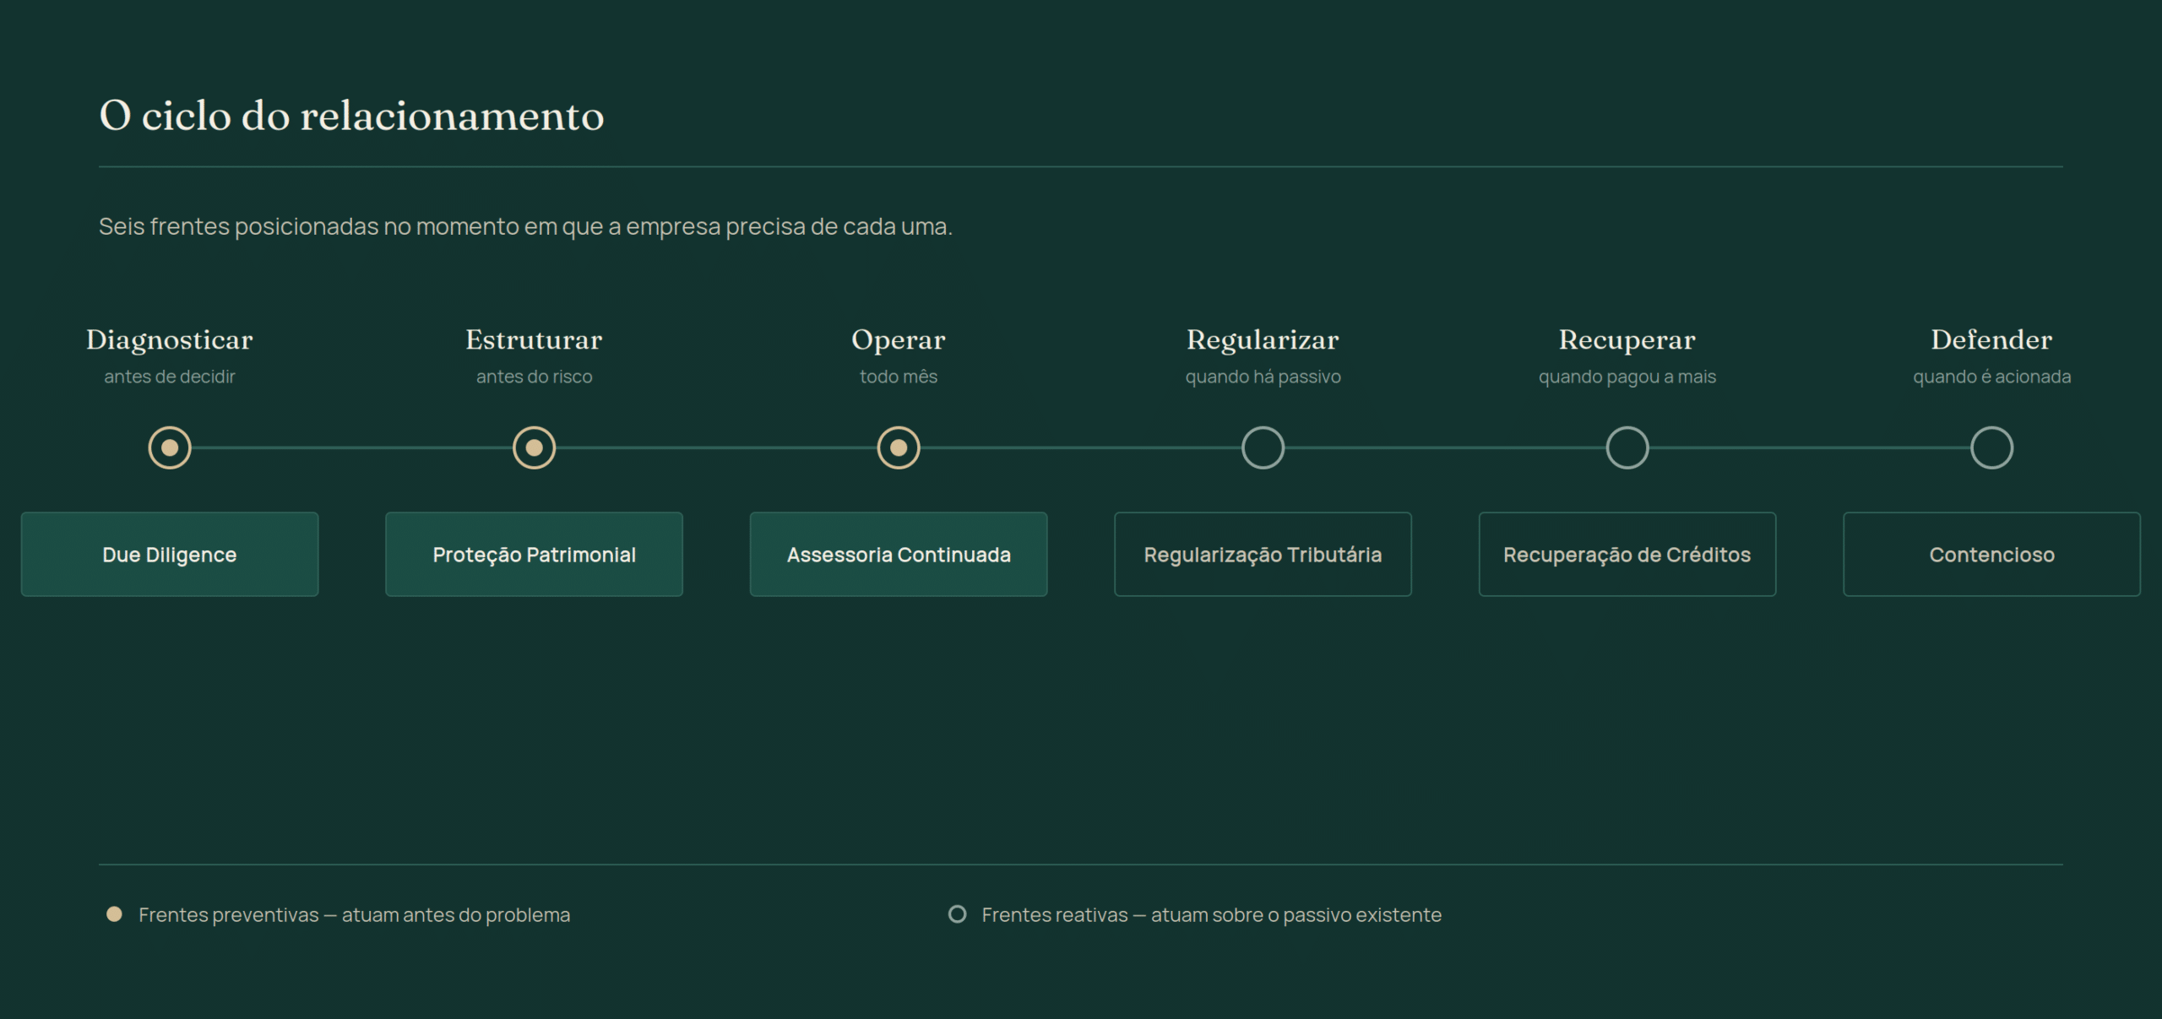The width and height of the screenshot is (2162, 1019).
Task: Click the Assessoria Continuada button
Action: 899,554
